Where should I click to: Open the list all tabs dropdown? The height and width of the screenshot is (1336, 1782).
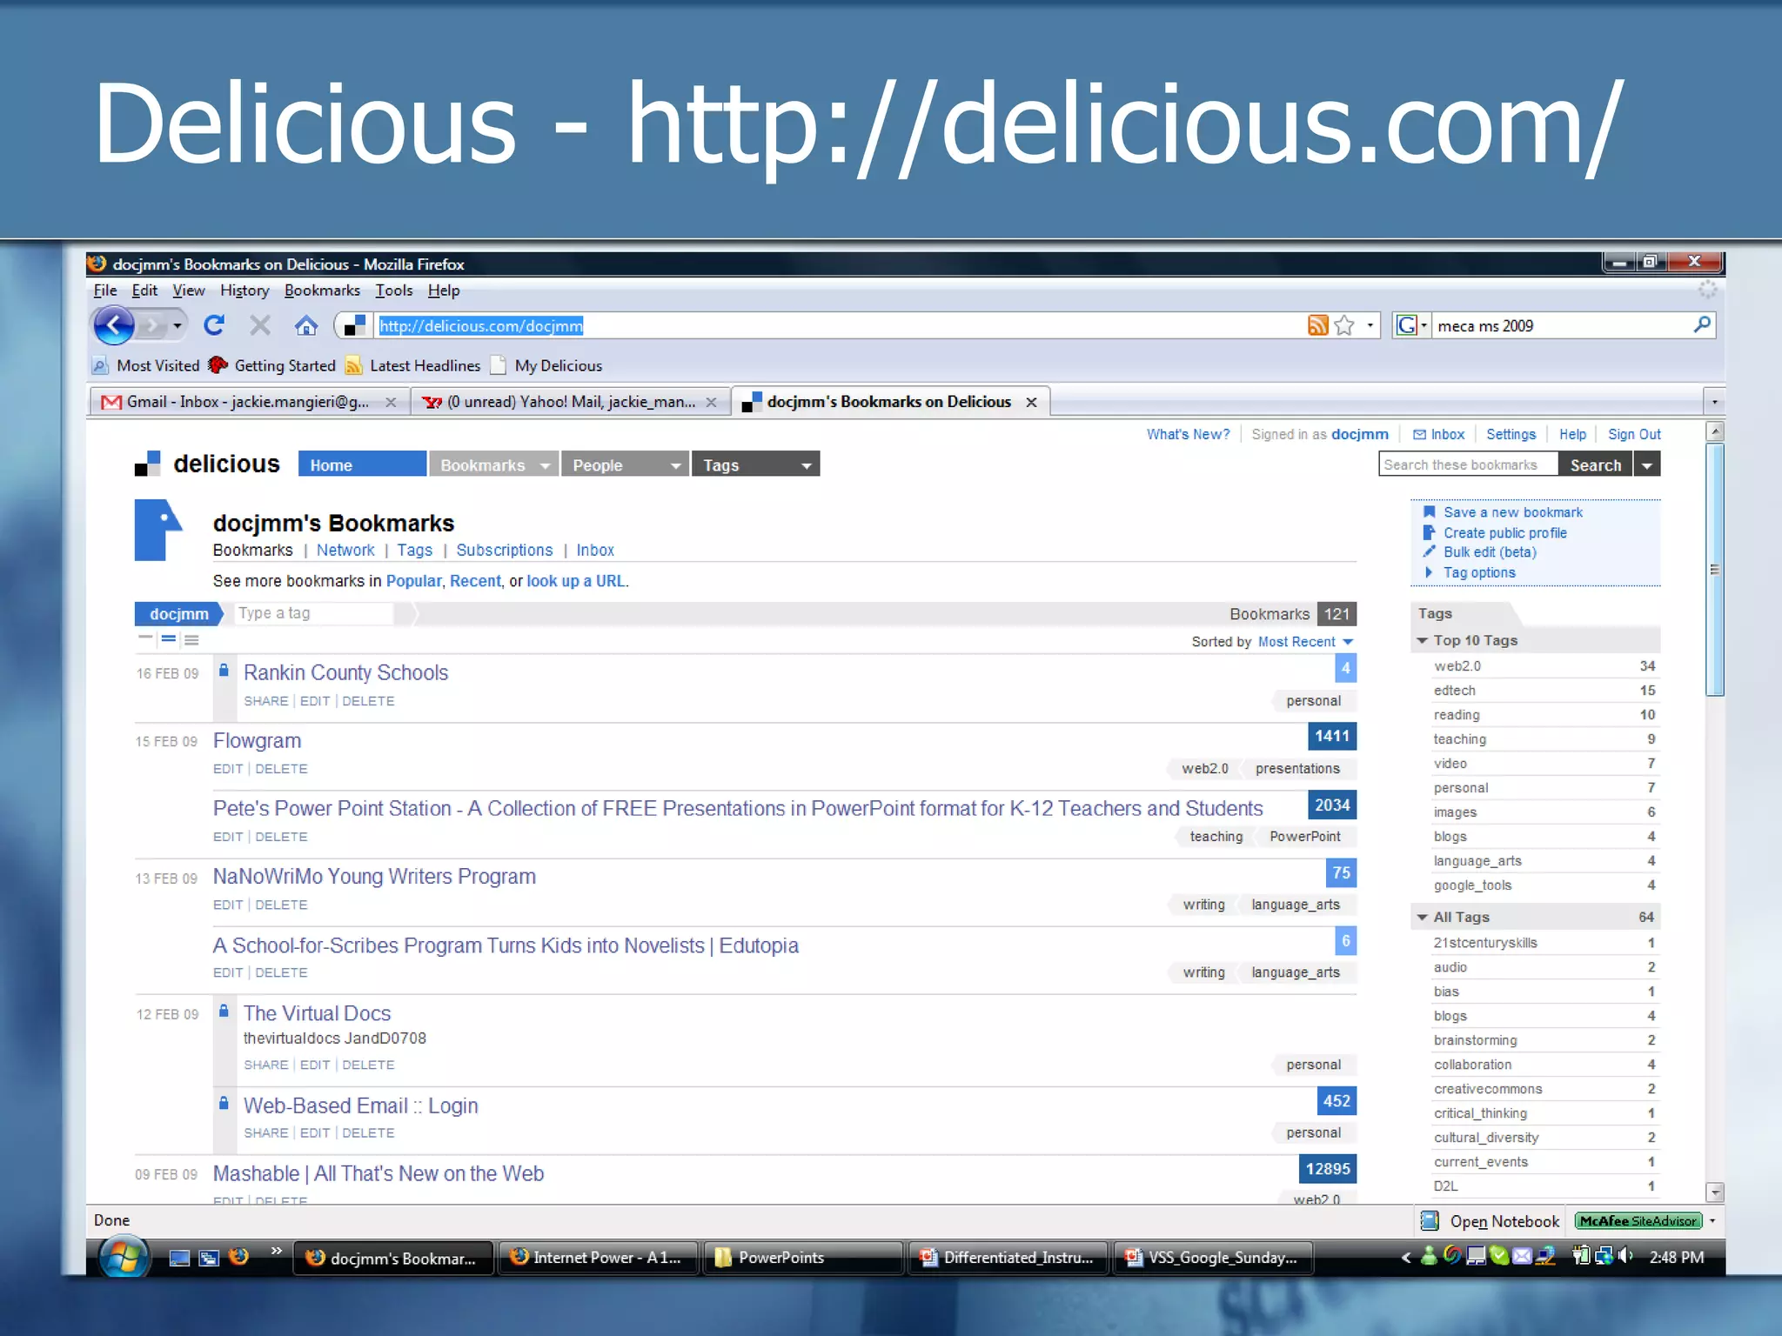click(1714, 402)
